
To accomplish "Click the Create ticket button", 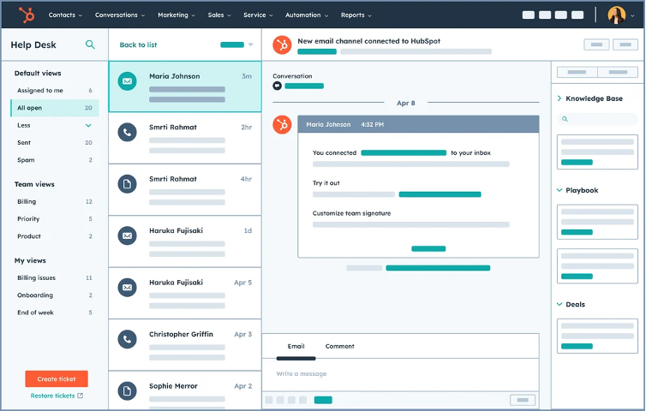I will tap(57, 378).
